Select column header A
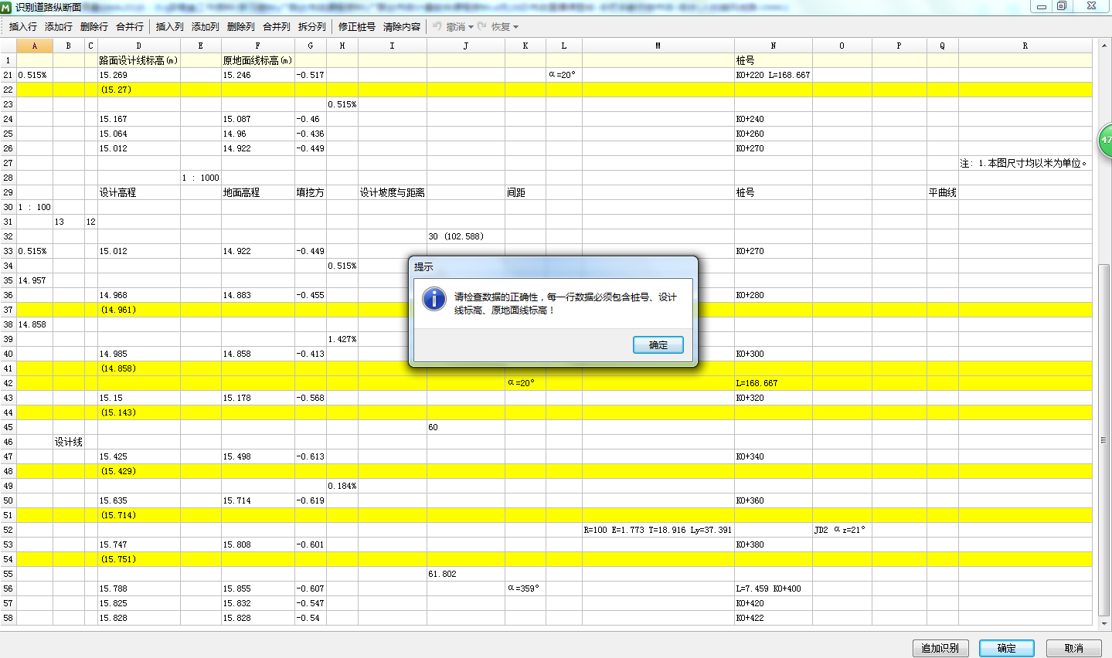This screenshot has height=658, width=1112. point(35,46)
